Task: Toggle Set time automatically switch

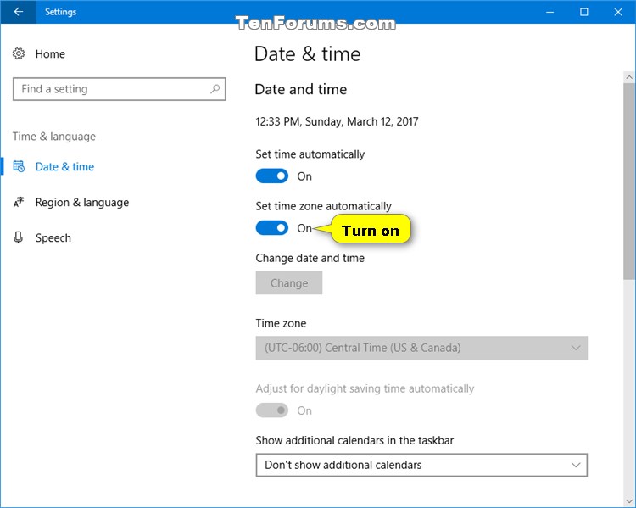Action: [272, 176]
